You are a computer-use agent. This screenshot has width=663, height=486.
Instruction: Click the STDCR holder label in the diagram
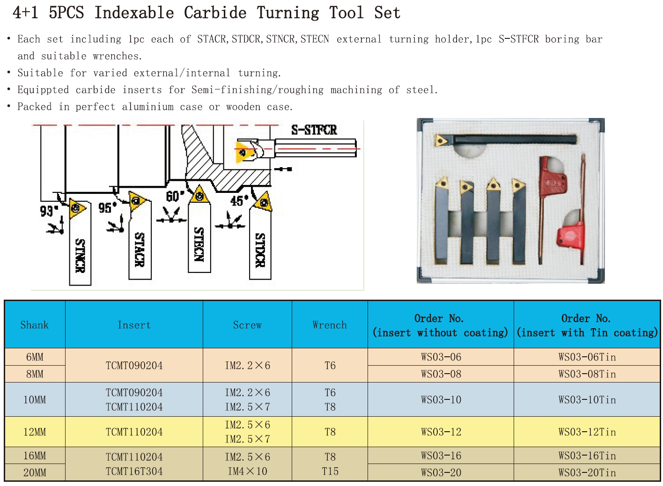[260, 250]
